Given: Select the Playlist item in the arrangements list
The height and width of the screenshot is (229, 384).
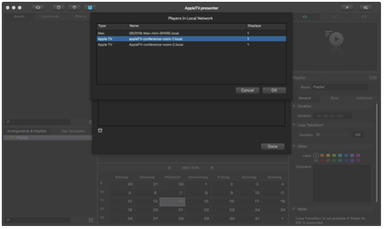Looking at the screenshot, I should pos(48,138).
